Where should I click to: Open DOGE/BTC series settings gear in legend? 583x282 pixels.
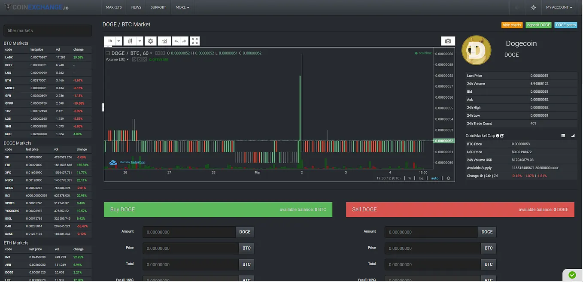(163, 53)
